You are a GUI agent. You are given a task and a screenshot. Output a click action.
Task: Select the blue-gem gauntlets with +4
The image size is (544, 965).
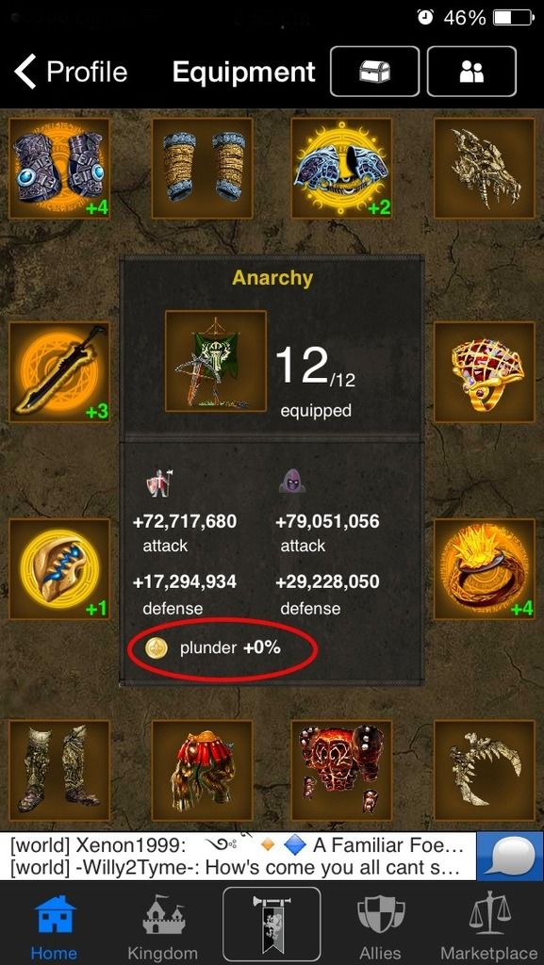(x=59, y=168)
